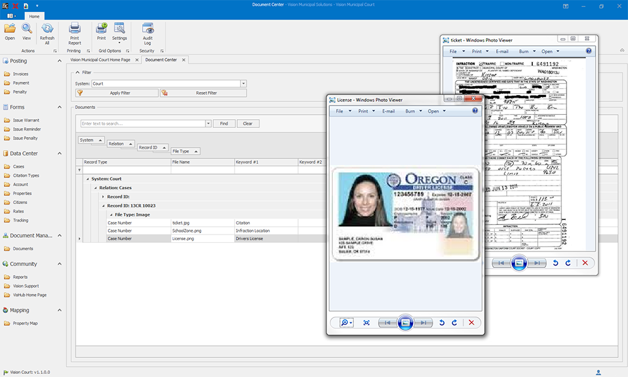Go to next image in License viewer
628x377 pixels.
[423, 323]
